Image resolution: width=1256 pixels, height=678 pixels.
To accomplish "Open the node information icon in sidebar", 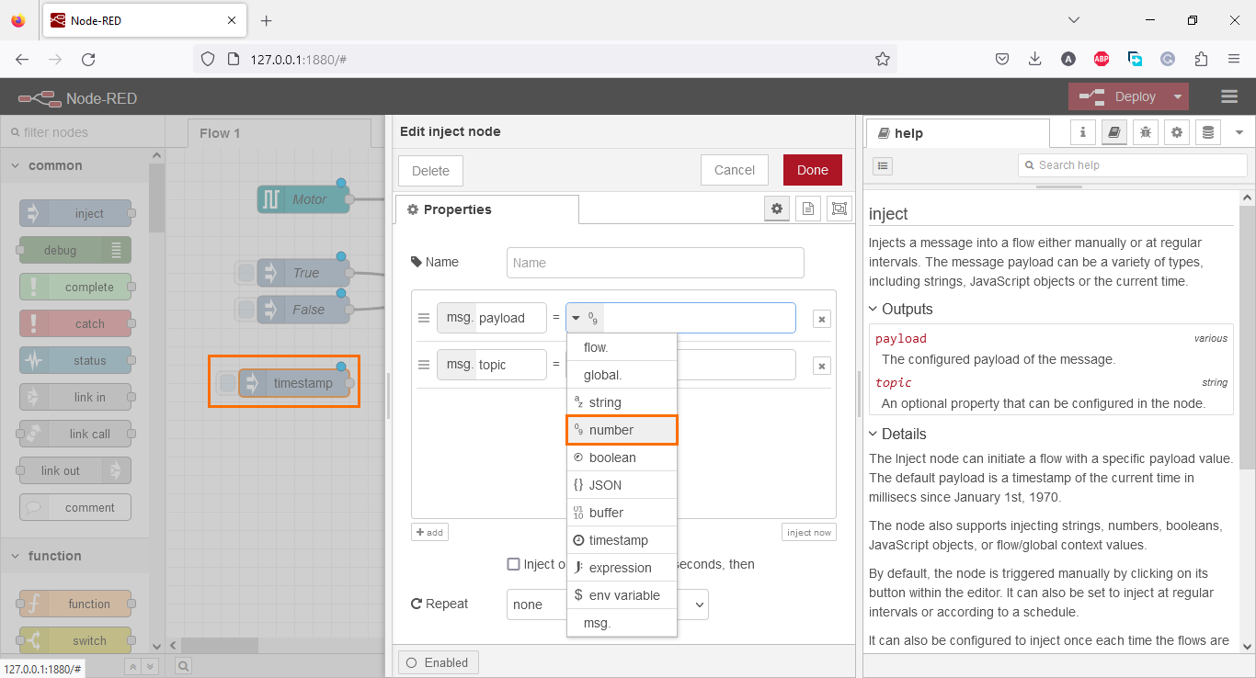I will click(x=1082, y=132).
